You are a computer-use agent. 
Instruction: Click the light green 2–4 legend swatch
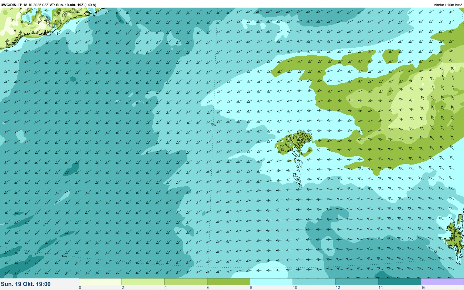(143, 282)
